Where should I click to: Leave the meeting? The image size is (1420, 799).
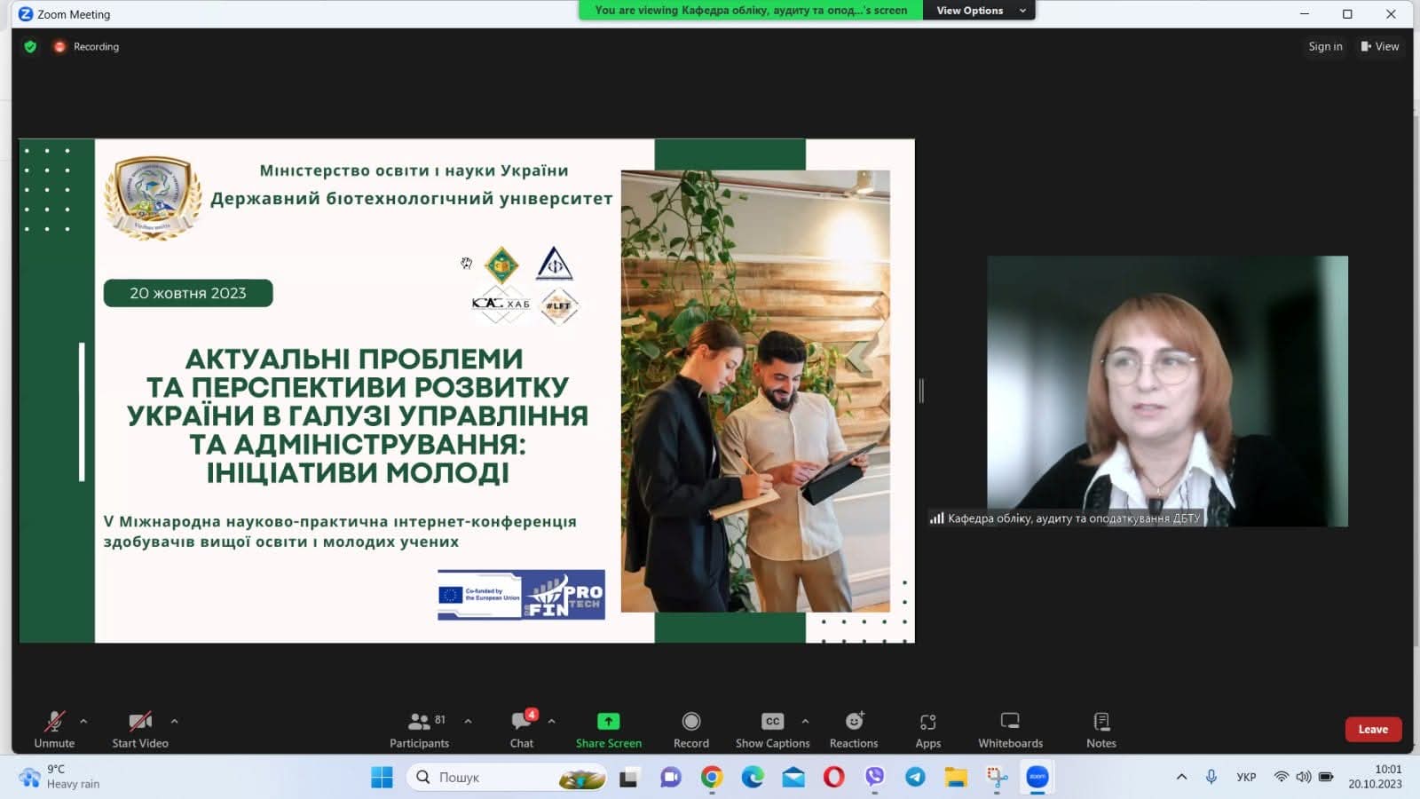coord(1372,729)
